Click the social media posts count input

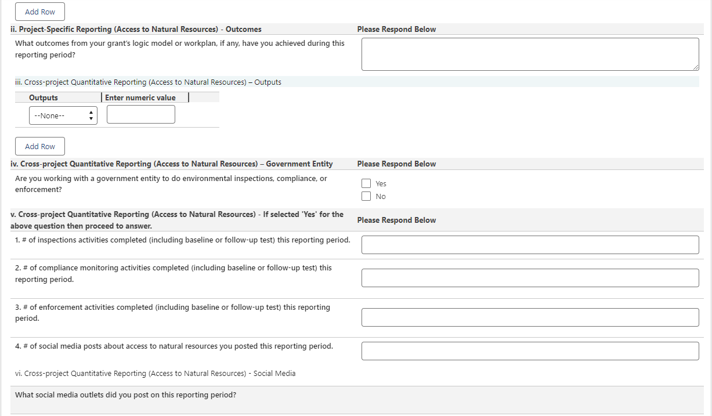pyautogui.click(x=529, y=351)
